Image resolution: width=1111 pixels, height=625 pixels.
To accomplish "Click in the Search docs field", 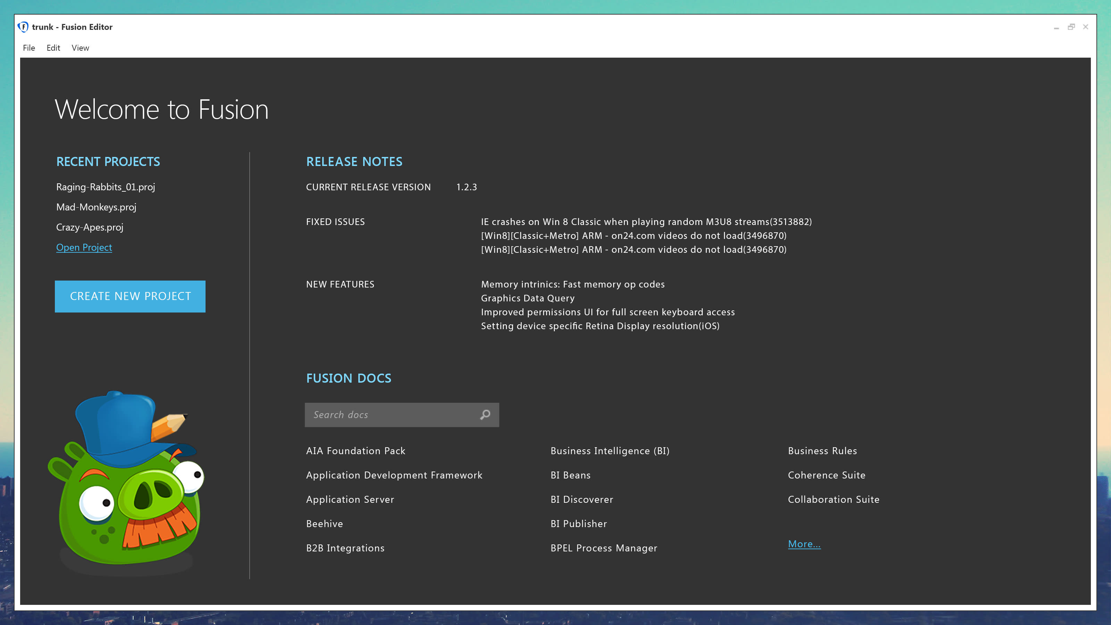I will click(x=402, y=415).
